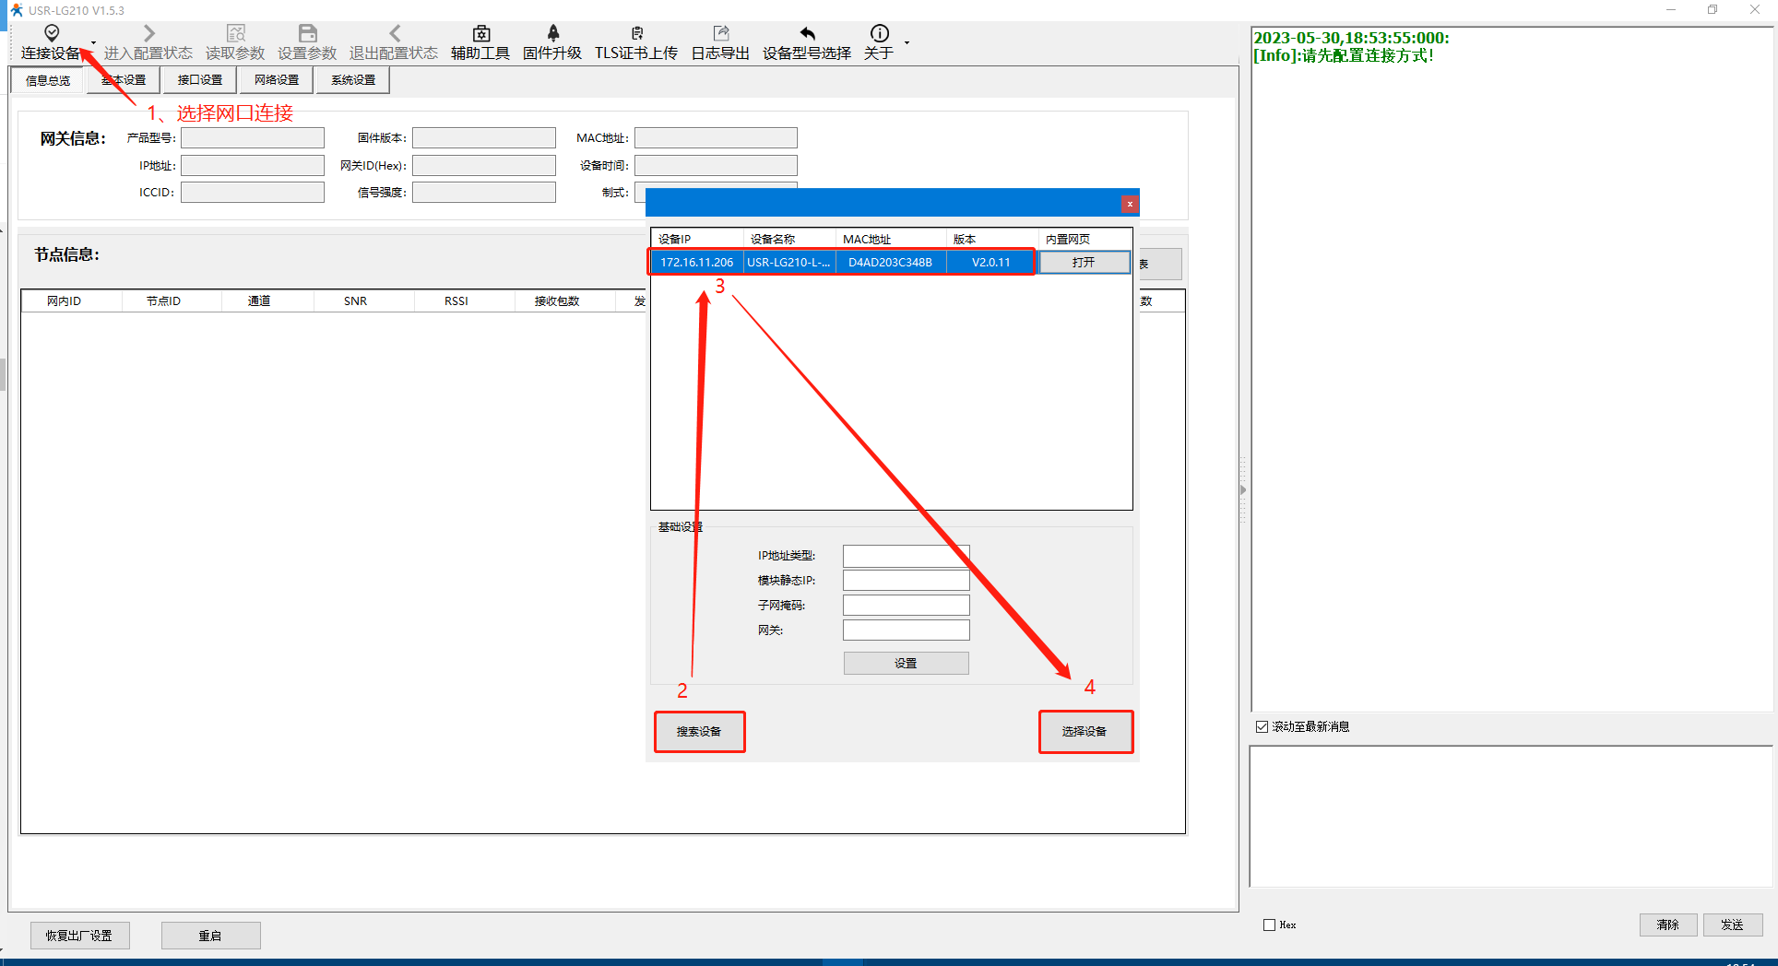Click the MAC地址 field in 网关信息
The width and height of the screenshot is (1778, 966).
coord(716,138)
